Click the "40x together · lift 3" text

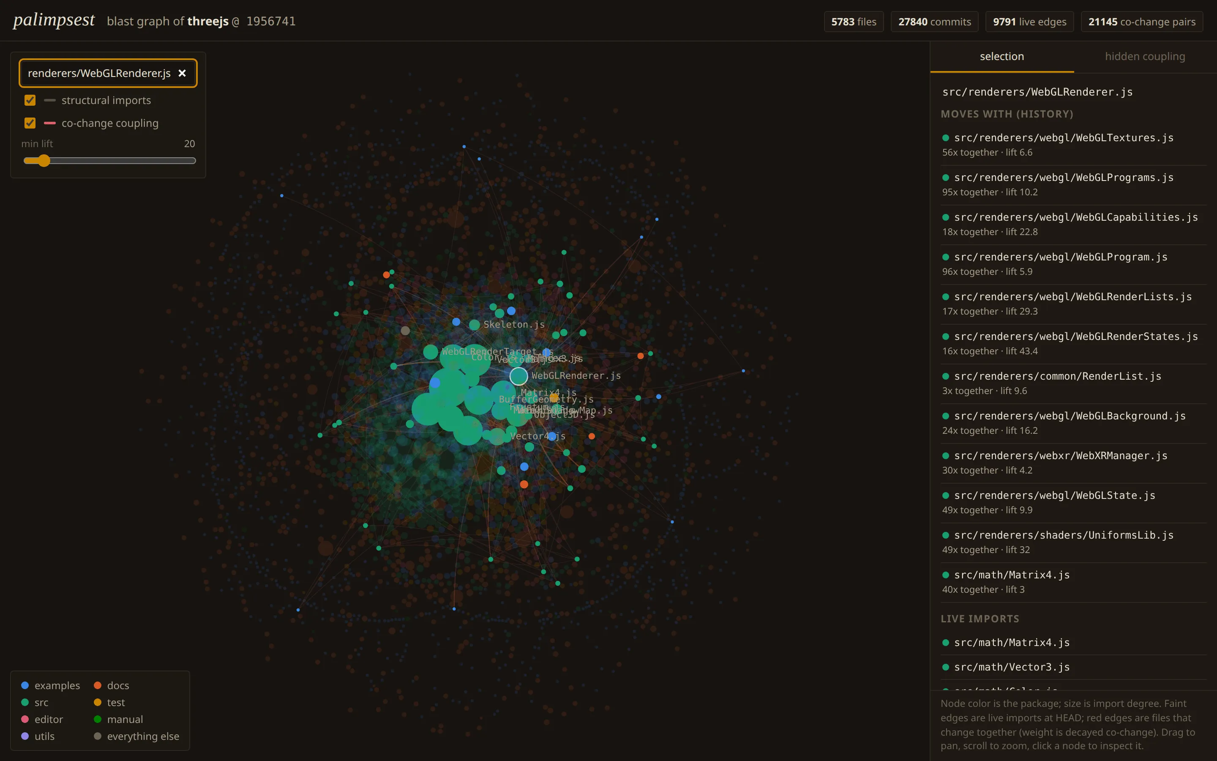(983, 589)
